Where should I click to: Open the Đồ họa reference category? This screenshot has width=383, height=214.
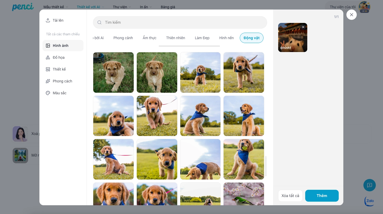pyautogui.click(x=63, y=57)
